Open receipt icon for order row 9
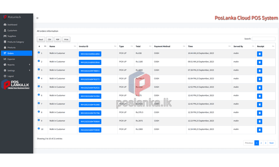The height and width of the screenshot is (167, 279). click(x=259, y=122)
